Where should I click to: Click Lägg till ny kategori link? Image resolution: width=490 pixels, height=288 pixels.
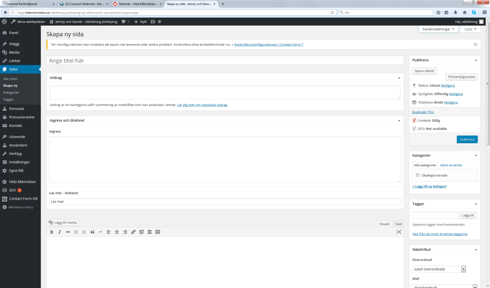pyautogui.click(x=429, y=186)
